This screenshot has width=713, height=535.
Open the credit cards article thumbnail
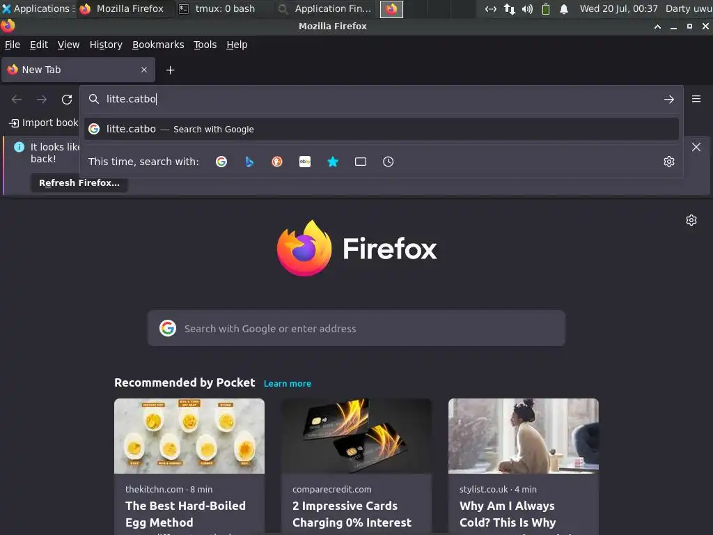(356, 436)
